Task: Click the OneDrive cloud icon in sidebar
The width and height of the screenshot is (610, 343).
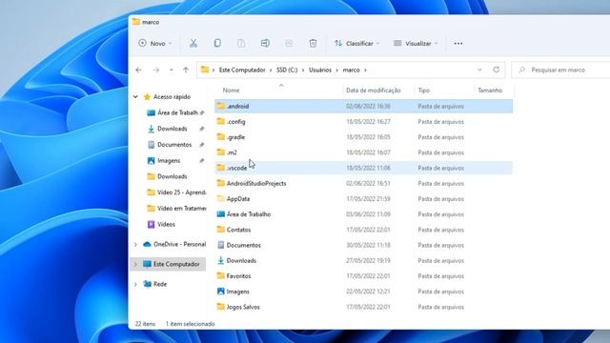Action: click(147, 244)
